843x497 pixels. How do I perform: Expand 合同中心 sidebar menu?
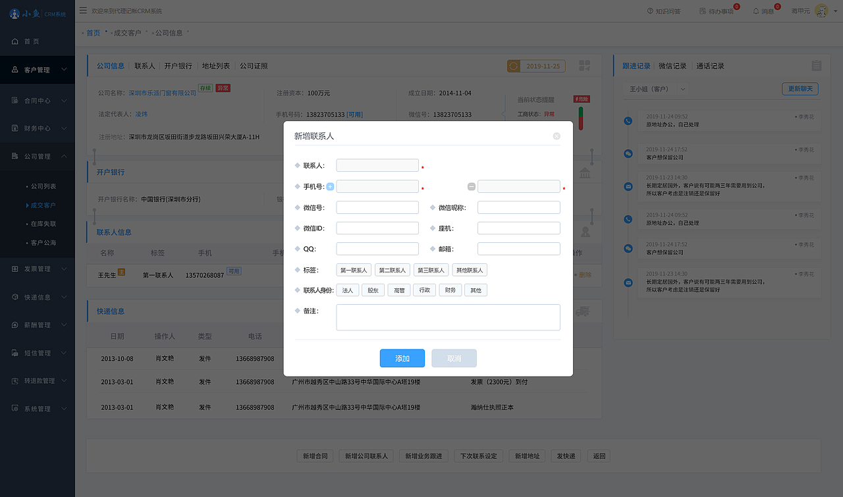(x=38, y=101)
